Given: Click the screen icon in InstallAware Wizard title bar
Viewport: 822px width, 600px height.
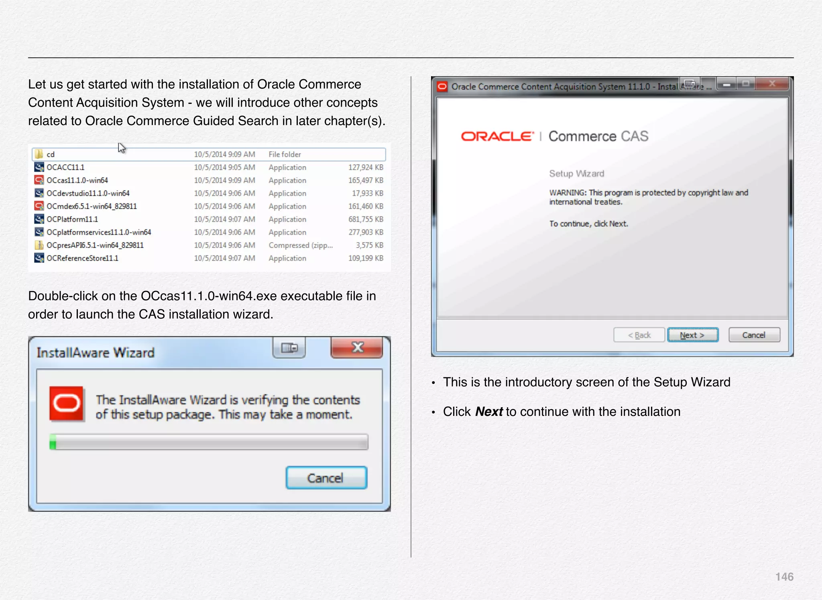Looking at the screenshot, I should 289,347.
